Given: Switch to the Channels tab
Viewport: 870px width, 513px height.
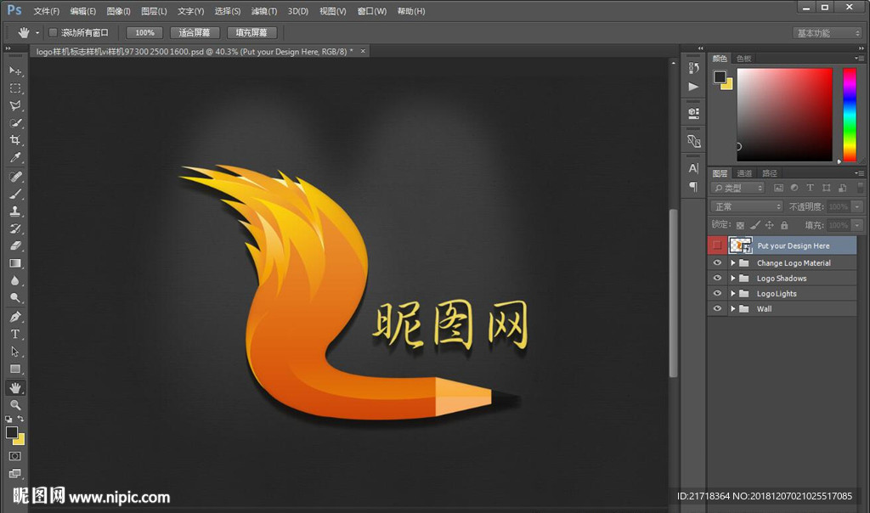Looking at the screenshot, I should [744, 173].
